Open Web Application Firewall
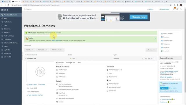186x105 pixels. click(x=66, y=99)
